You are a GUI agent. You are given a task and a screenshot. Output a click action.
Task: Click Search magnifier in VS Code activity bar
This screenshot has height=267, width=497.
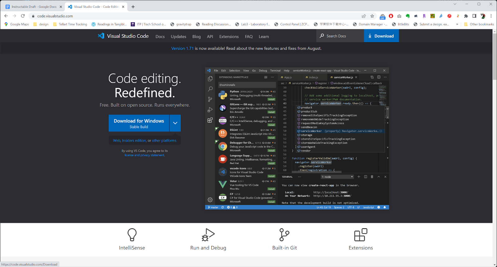210,89
